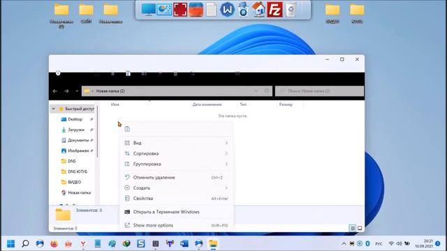Click the Paste icon in the context menu
This screenshot has height=251, width=447.
tap(127, 129)
